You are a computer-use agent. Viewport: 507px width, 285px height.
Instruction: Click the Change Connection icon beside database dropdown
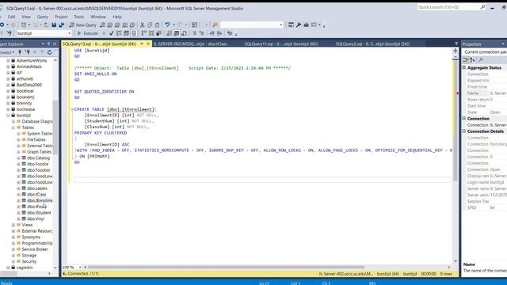[10, 33]
